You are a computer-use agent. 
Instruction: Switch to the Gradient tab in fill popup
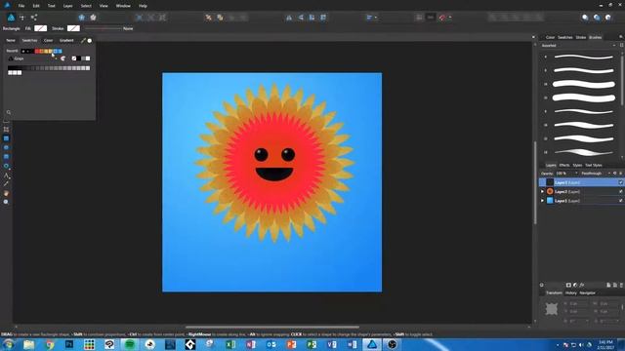pyautogui.click(x=66, y=40)
